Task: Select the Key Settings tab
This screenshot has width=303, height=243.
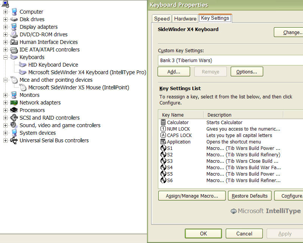Action: (x=215, y=18)
